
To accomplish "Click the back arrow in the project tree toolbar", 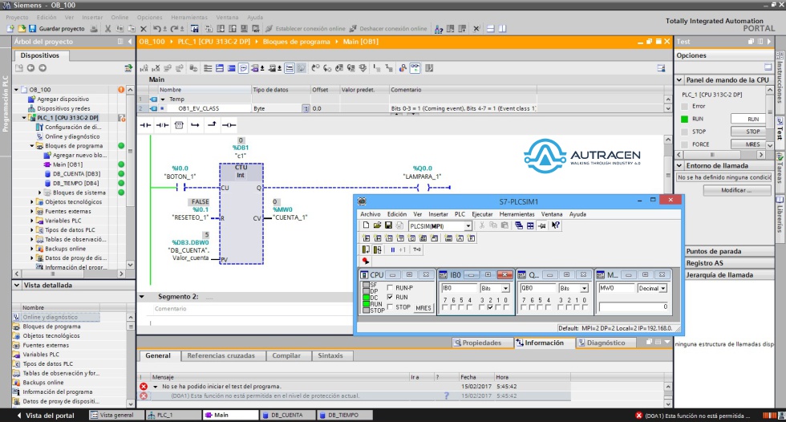I will [30, 68].
